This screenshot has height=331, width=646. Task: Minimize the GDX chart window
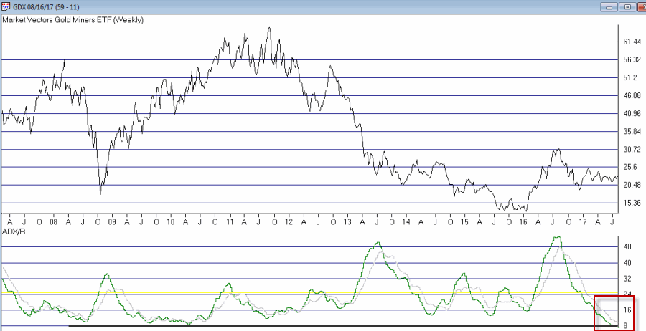click(x=609, y=7)
